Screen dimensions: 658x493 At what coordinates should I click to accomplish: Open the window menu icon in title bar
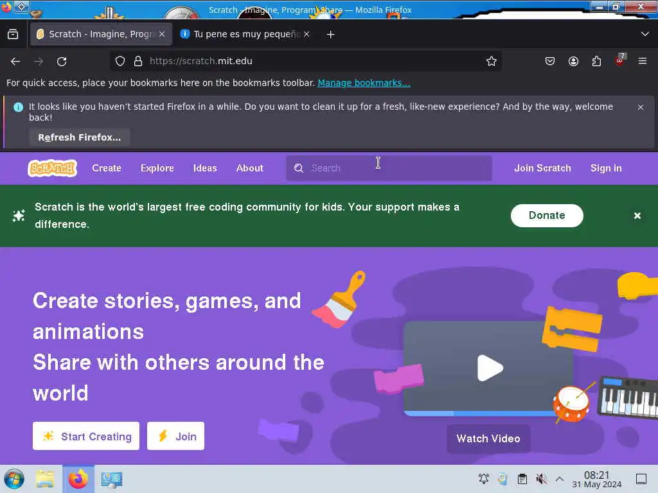(21, 6)
